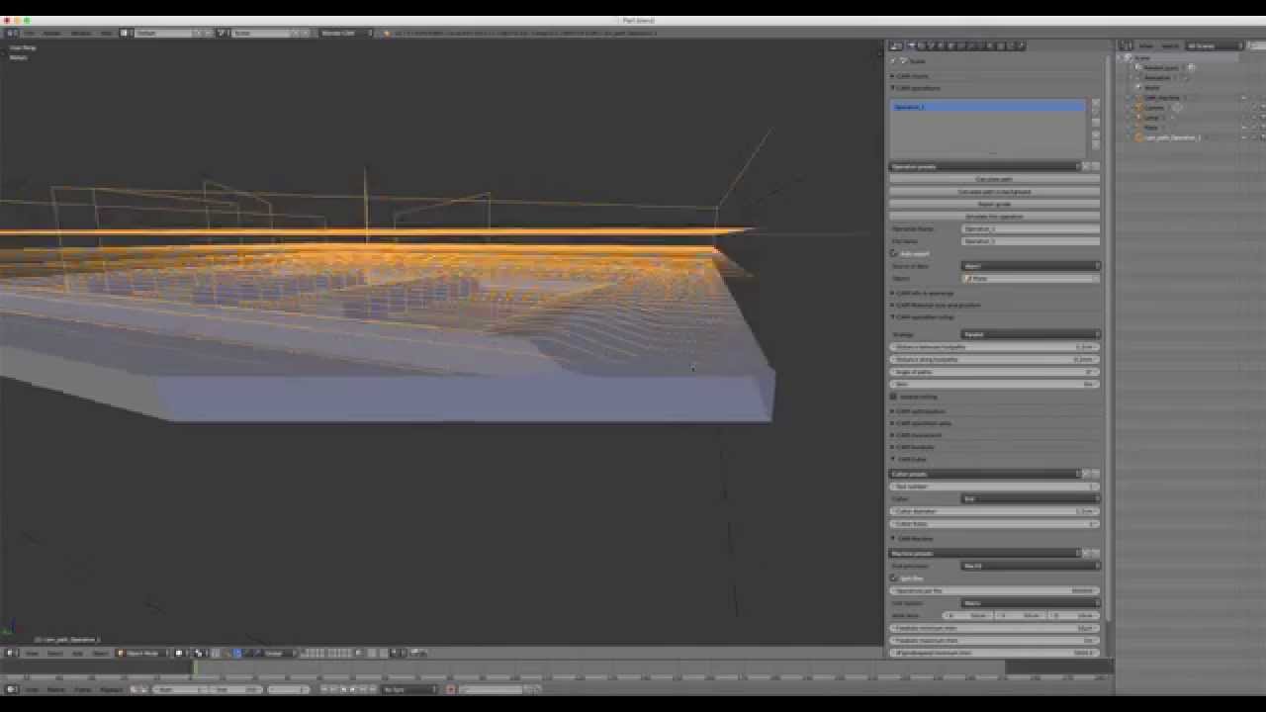Click the add operation preset icon

pyautogui.click(x=1086, y=166)
